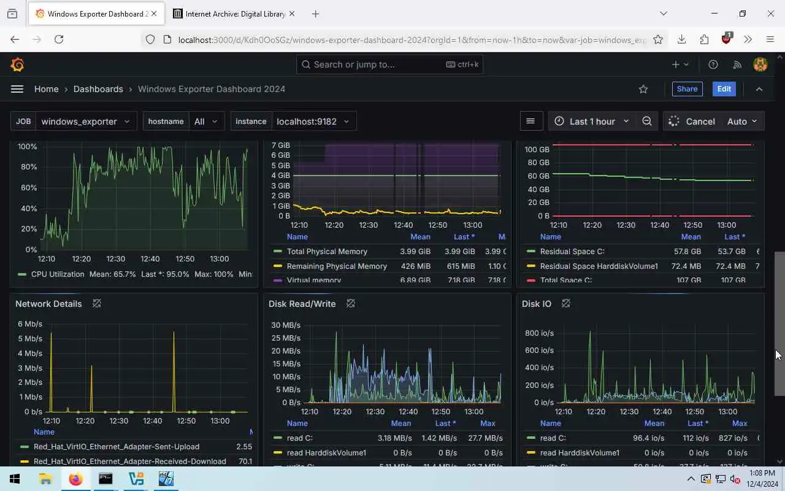Open the help question mark menu
This screenshot has height=491, width=785.
click(713, 64)
